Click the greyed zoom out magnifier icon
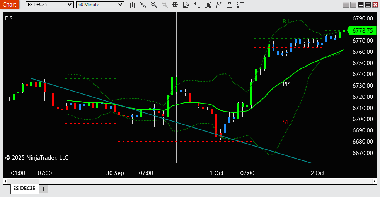Image resolution: width=380 pixels, height=197 pixels. coord(165,5)
